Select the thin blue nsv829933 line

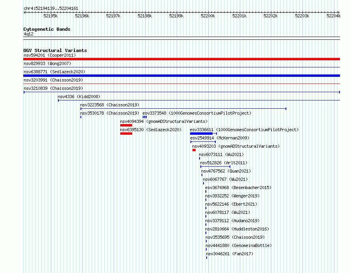tap(181, 67)
